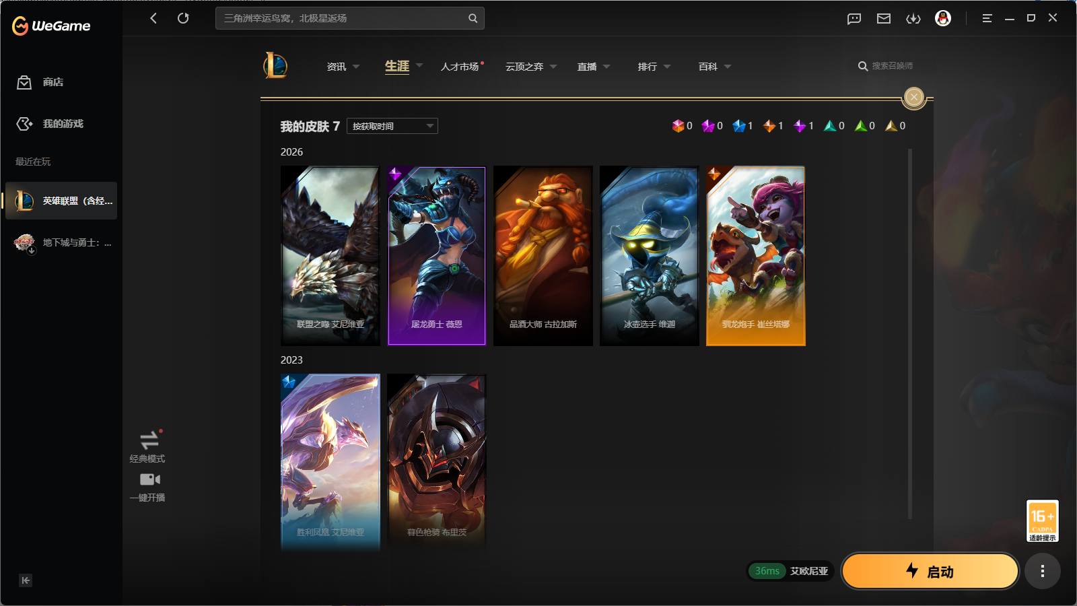1077x606 pixels.
Task: Switch to 经典模式 classic mode
Action: coord(147,446)
